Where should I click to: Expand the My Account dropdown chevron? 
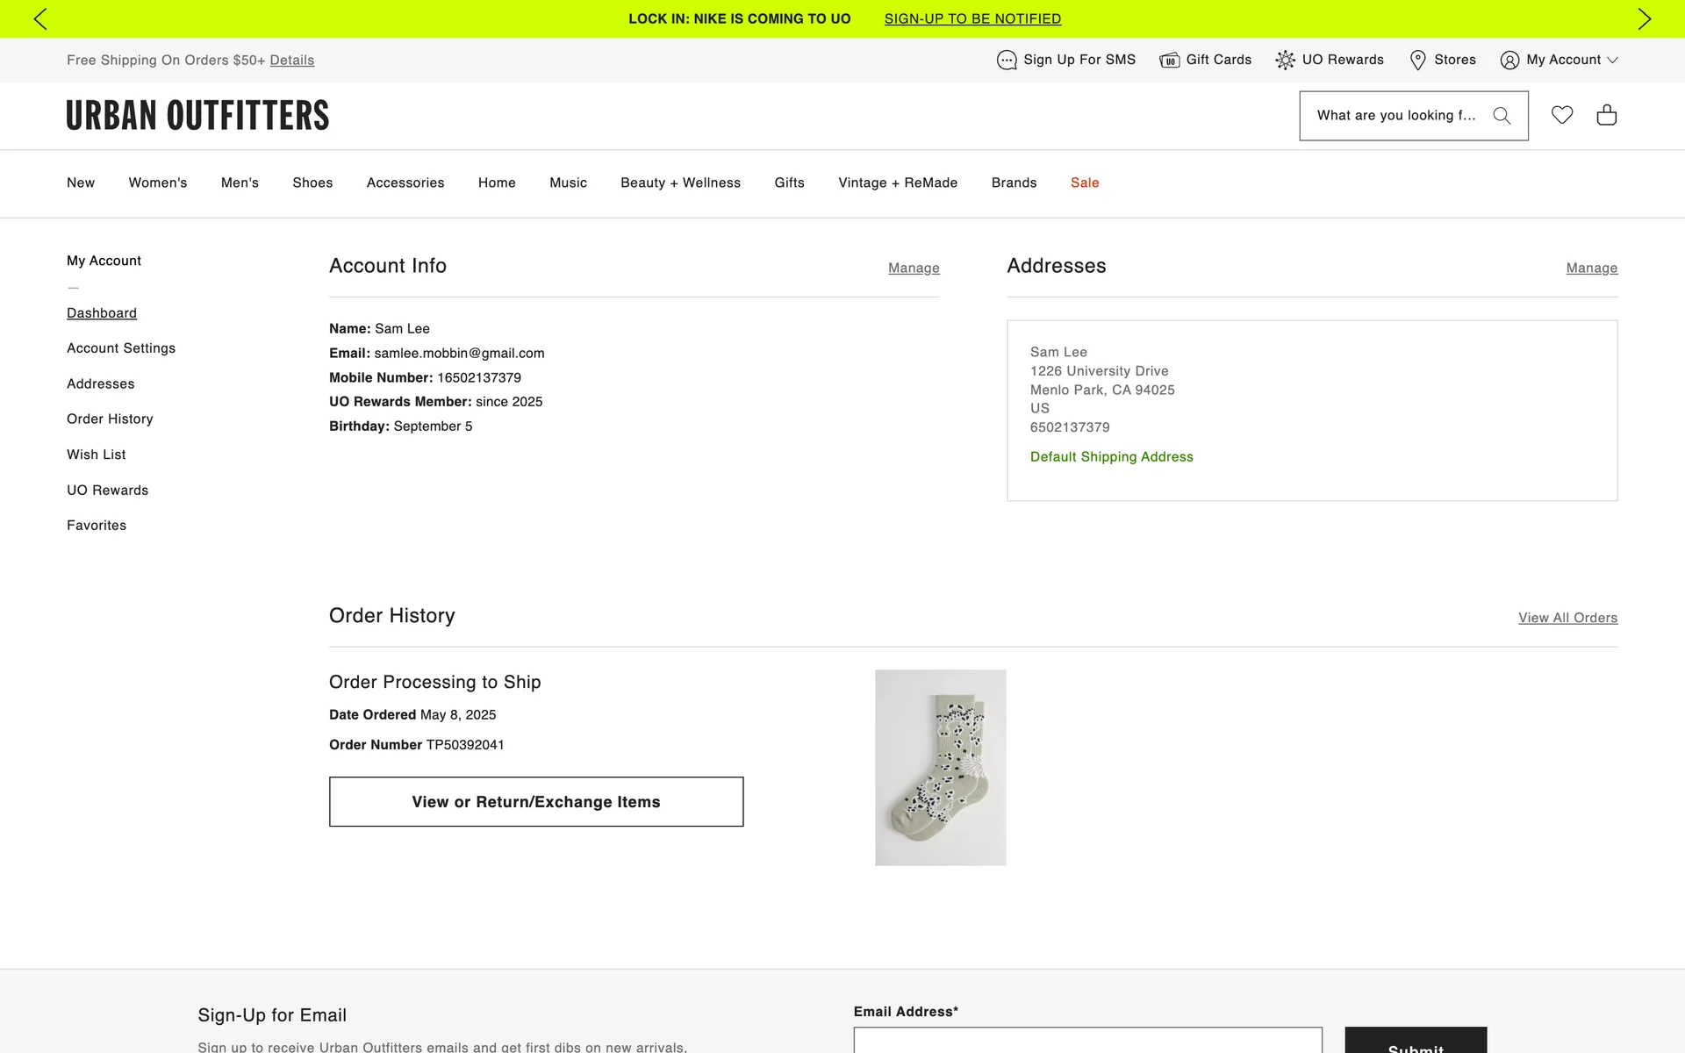tap(1612, 61)
